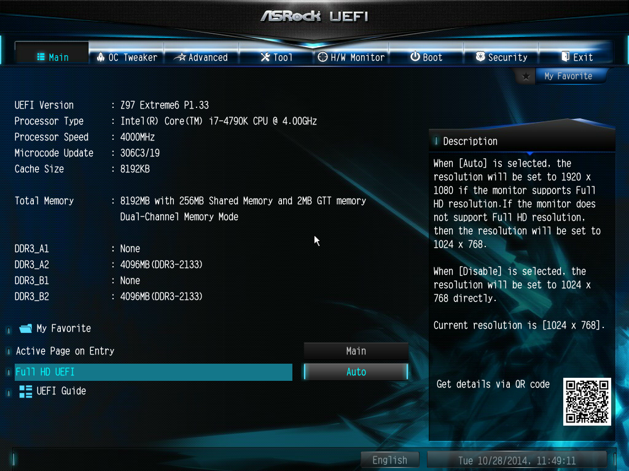Click the Tool wrench icon
The height and width of the screenshot is (471, 629).
click(265, 57)
